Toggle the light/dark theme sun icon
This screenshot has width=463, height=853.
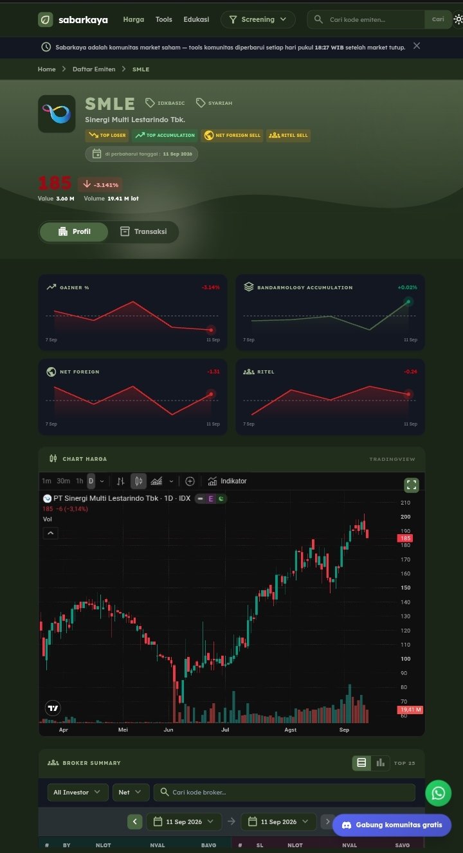point(458,19)
